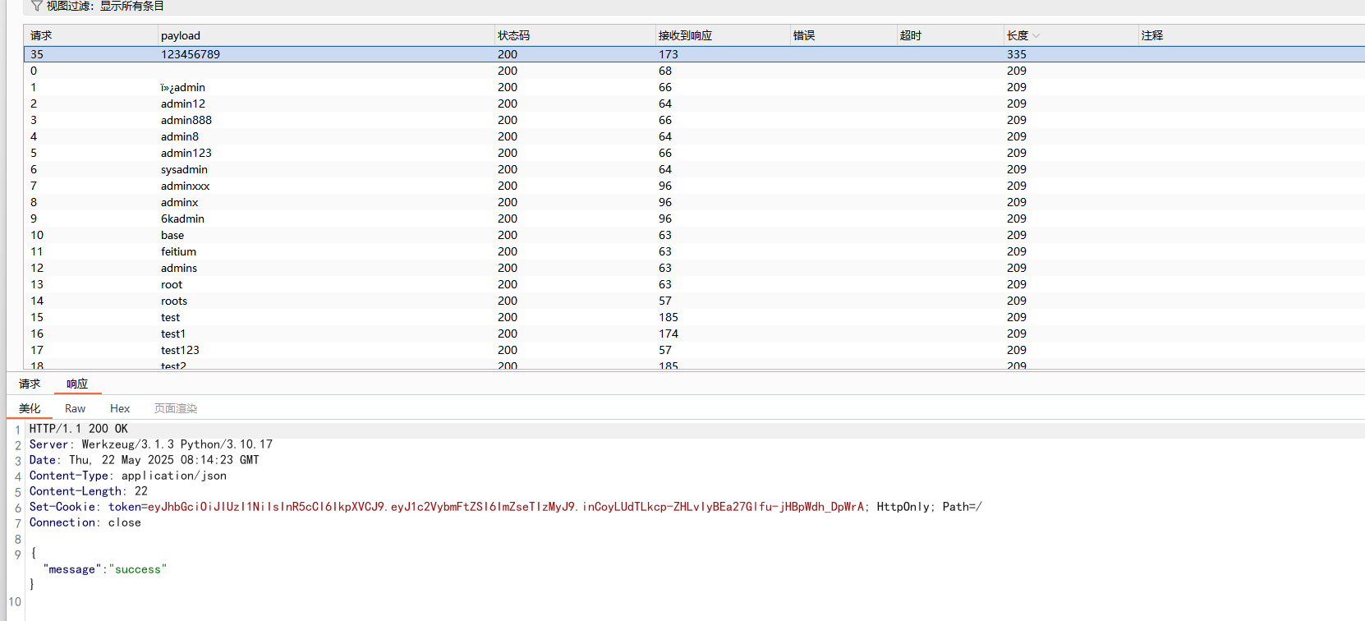Screen dimensions: 1365x621
Task: Select the row with payload adminxxx
Action: point(694,186)
